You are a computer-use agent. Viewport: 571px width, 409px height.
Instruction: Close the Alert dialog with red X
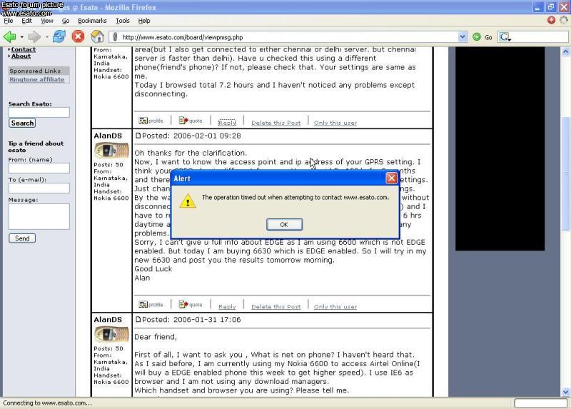(391, 178)
